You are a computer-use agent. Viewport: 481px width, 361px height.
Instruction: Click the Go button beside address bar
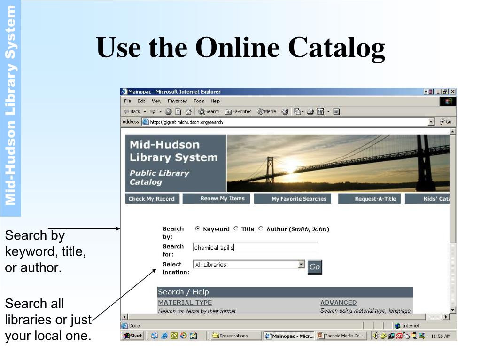point(446,122)
